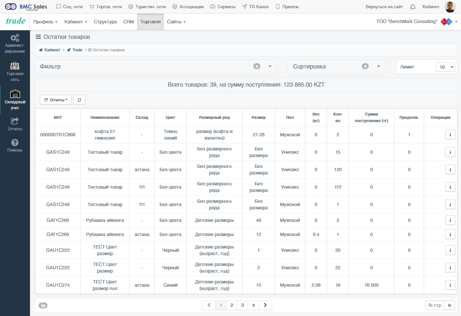This screenshot has width=461, height=316.
Task: Go to the last page icon
Action: pyautogui.click(x=449, y=305)
